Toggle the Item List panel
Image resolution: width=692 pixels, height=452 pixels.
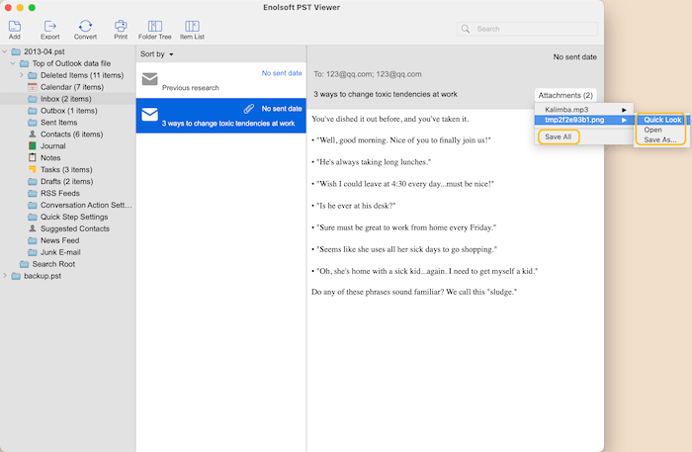(x=193, y=26)
